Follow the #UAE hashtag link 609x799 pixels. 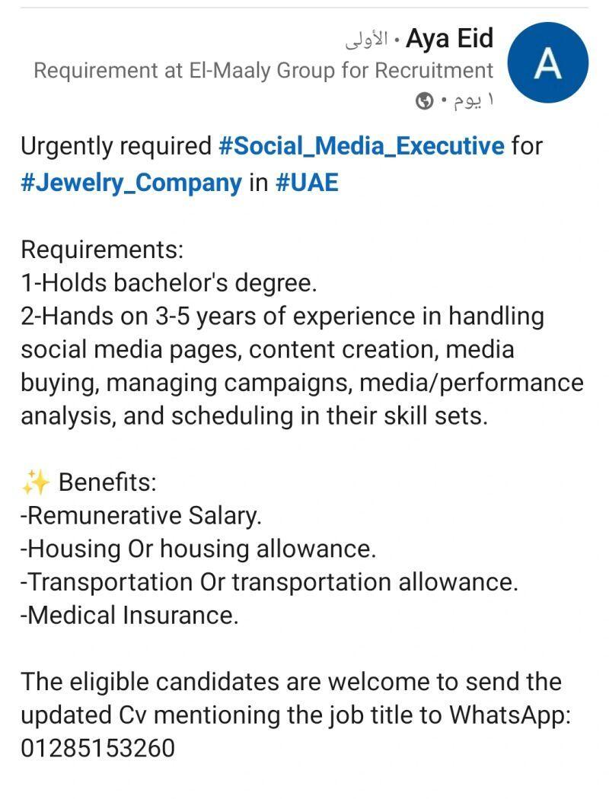(x=307, y=182)
